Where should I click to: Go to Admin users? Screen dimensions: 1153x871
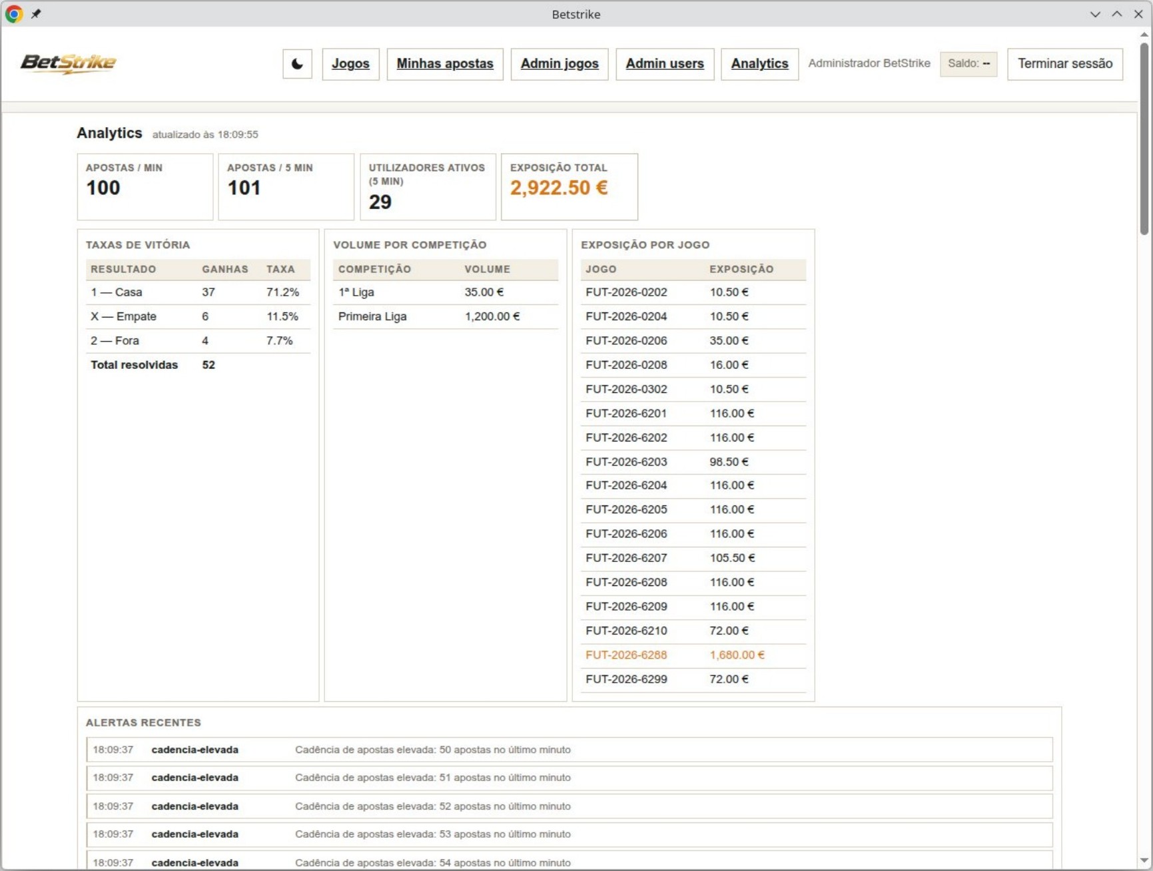[665, 64]
